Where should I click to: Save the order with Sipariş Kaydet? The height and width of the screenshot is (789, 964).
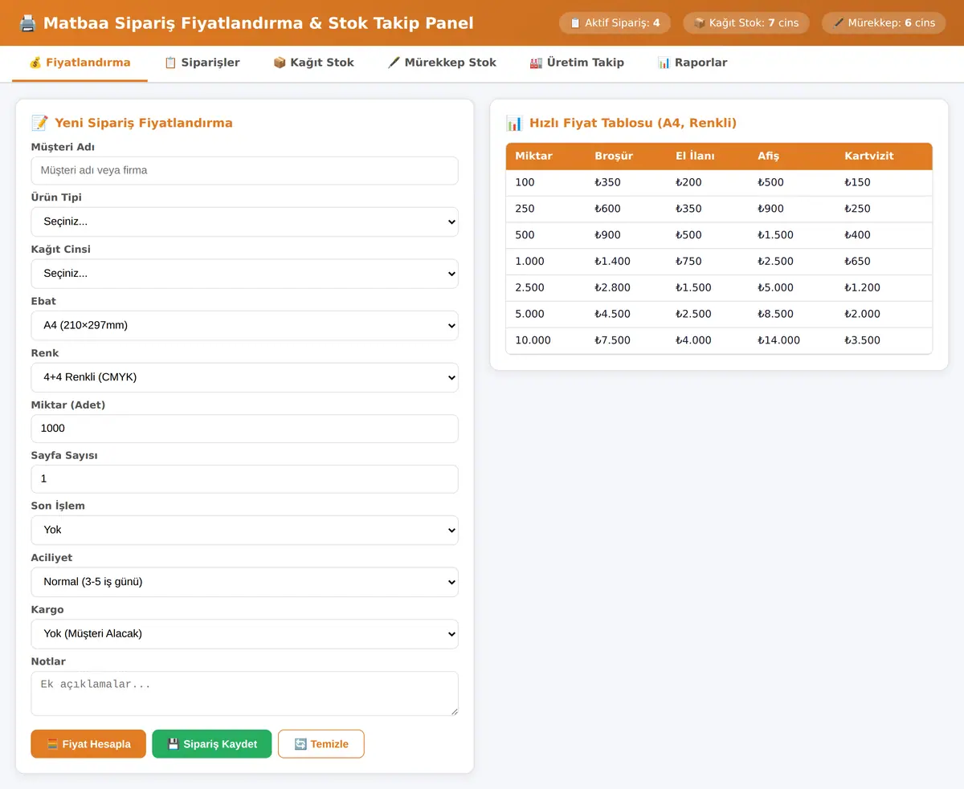(x=212, y=744)
